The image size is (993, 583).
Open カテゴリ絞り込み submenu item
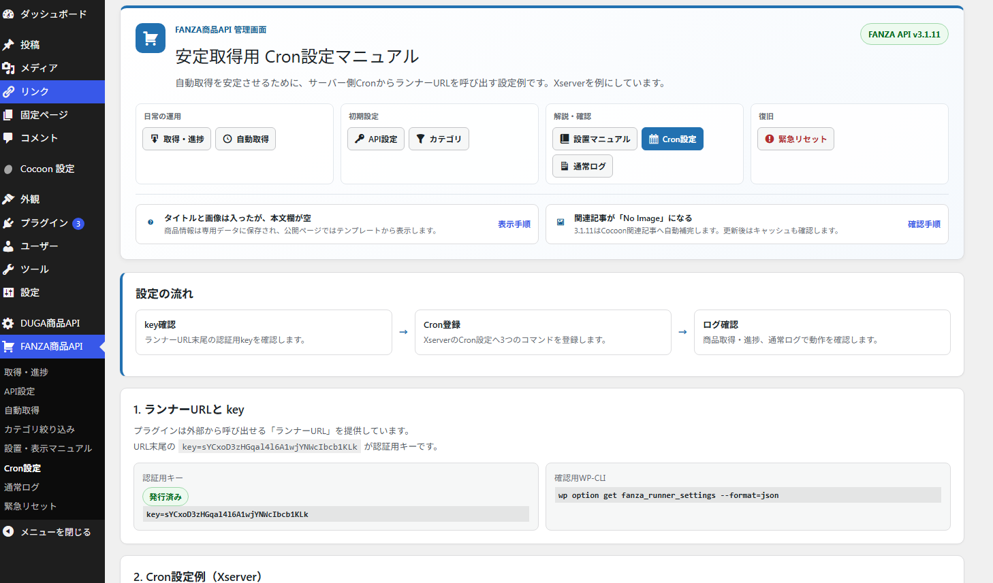point(52,429)
